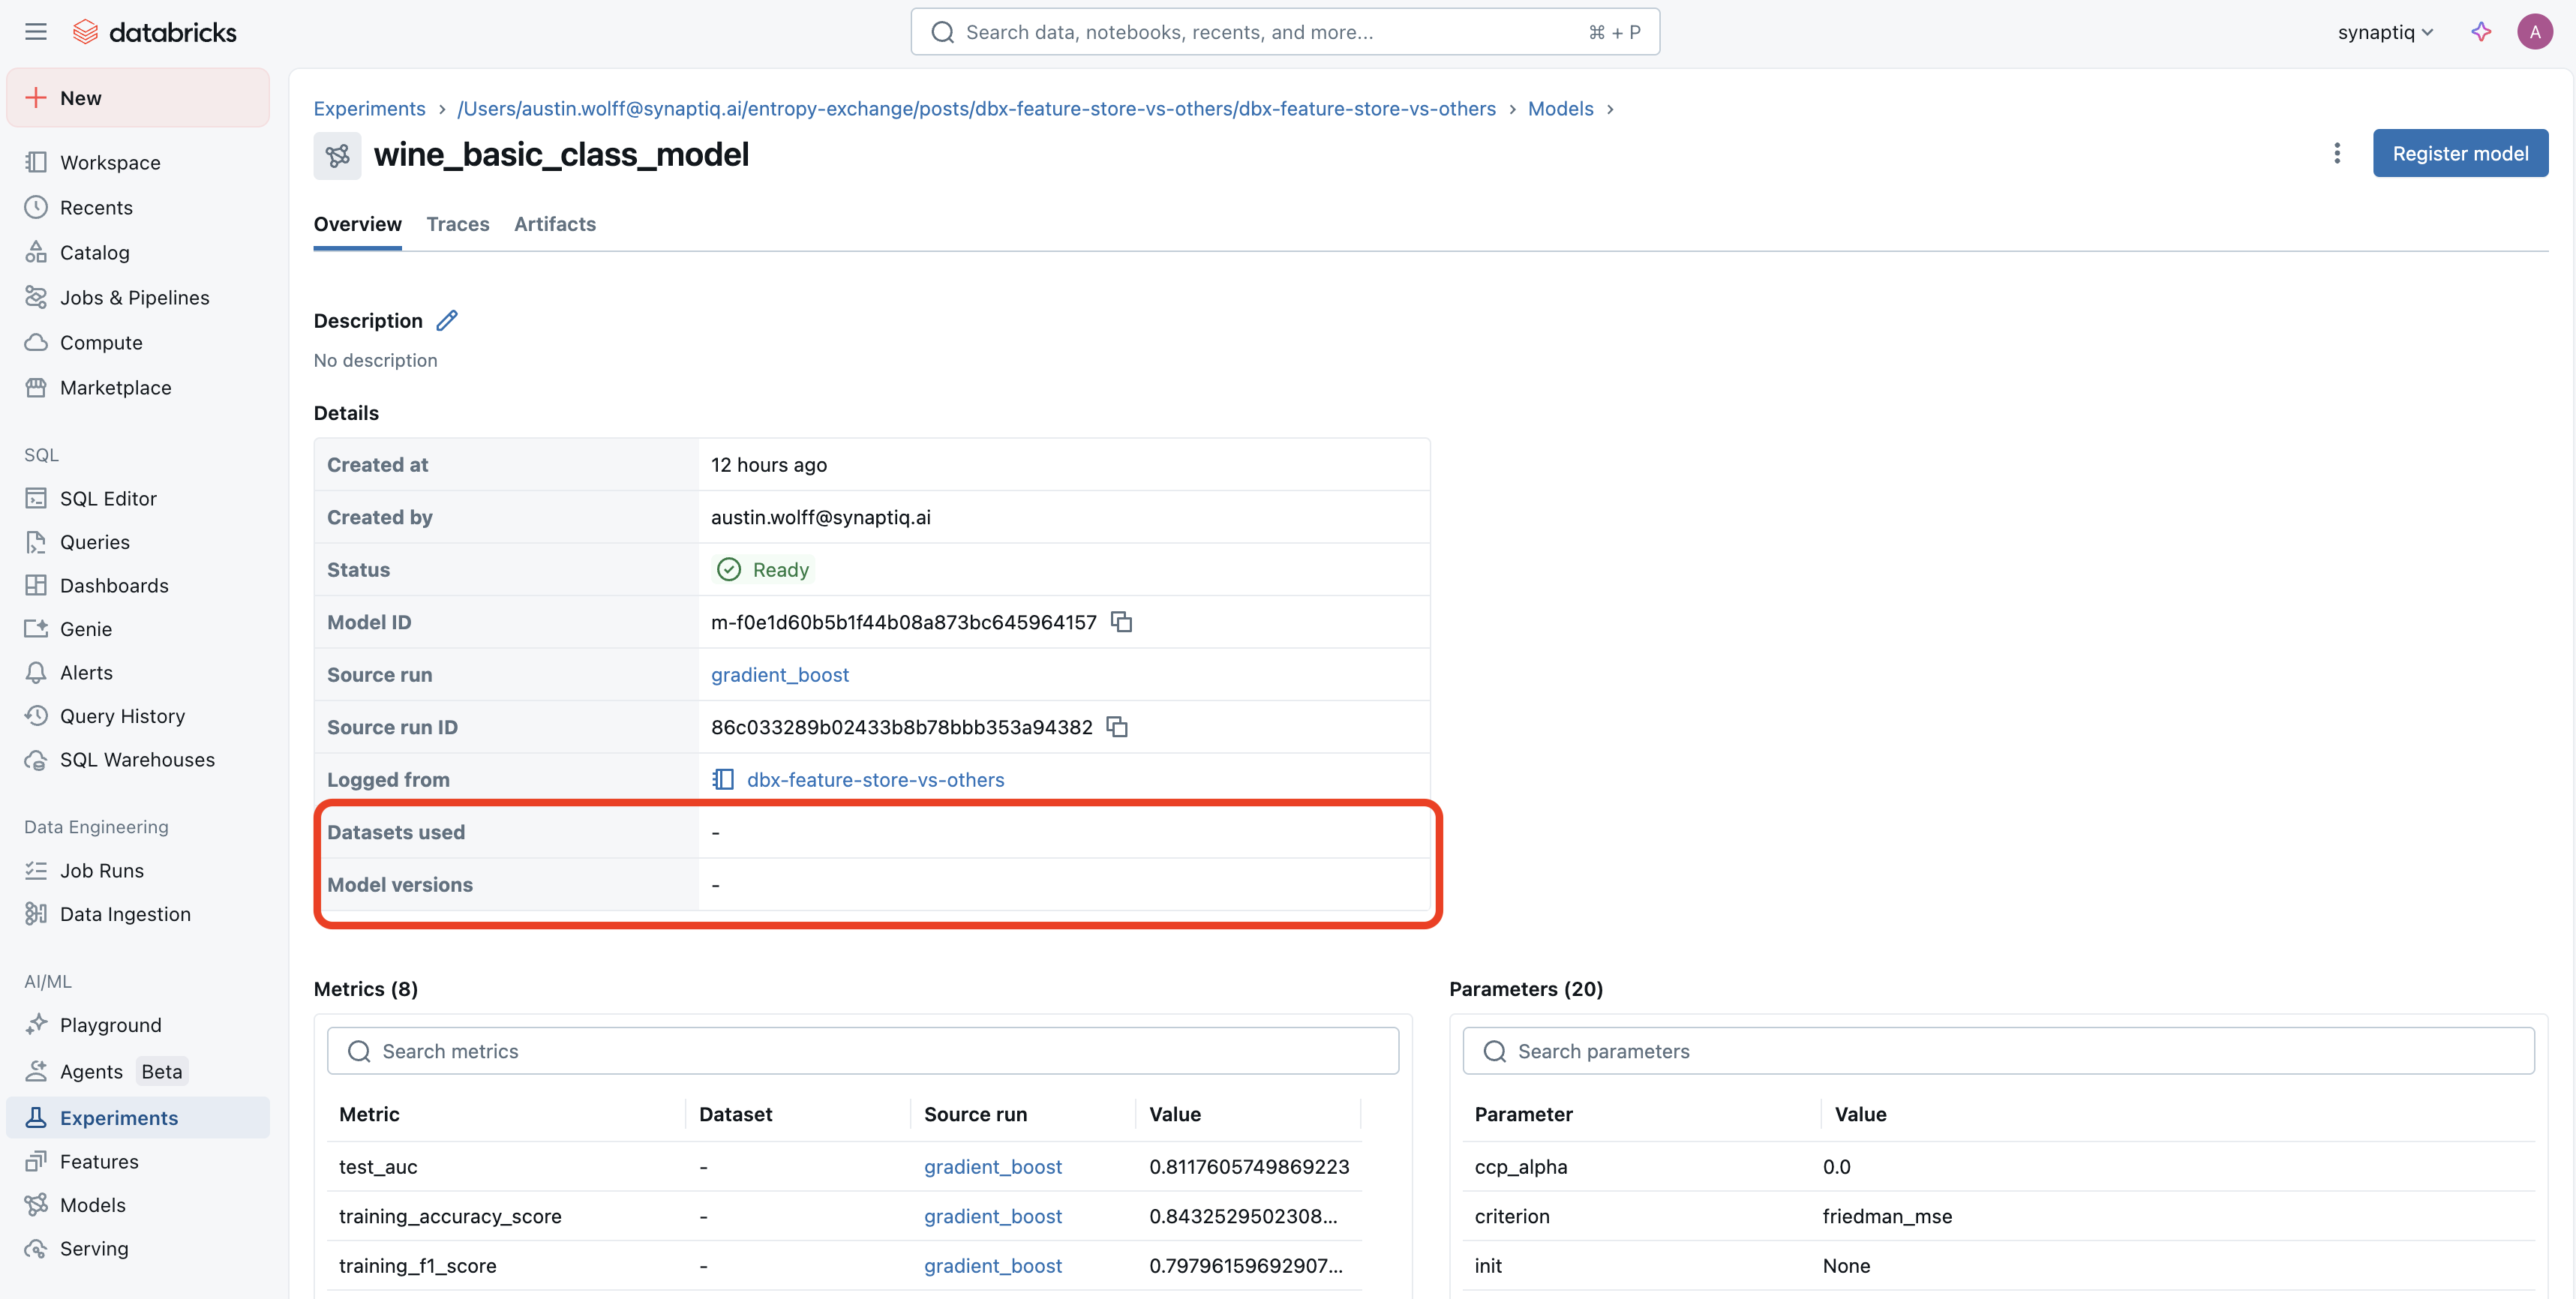This screenshot has width=2576, height=1299.
Task: Open the dbx-feature-store-vs-others notebook link
Action: coord(875,780)
